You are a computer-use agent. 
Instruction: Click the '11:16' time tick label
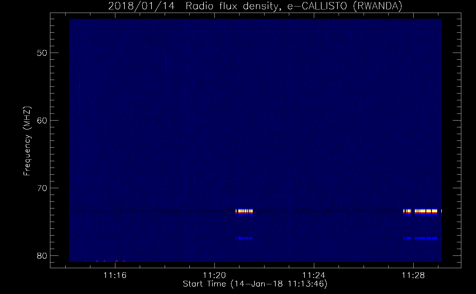[x=115, y=275]
